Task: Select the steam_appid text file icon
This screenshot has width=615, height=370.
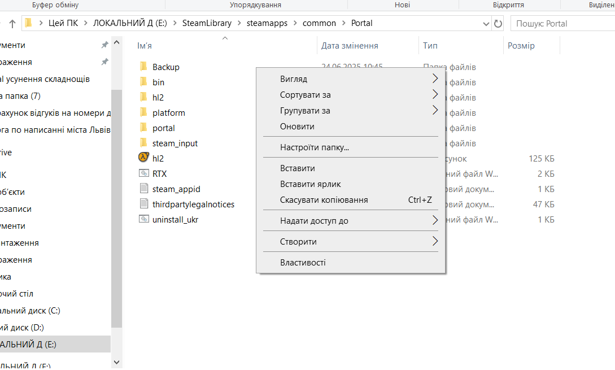Action: click(144, 188)
